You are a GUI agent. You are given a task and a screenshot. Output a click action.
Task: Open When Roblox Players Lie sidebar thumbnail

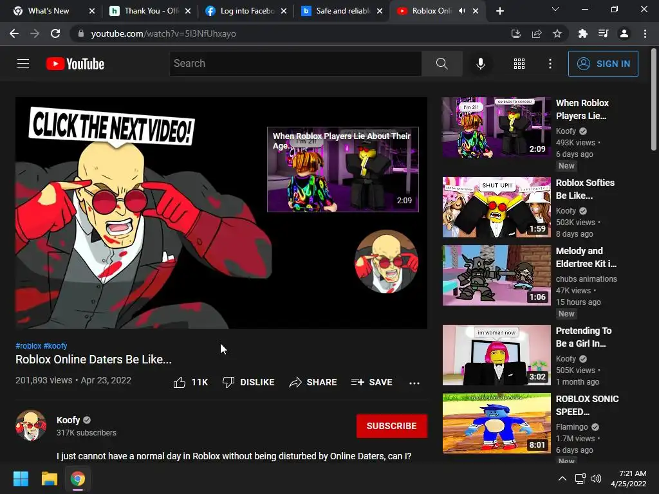tap(496, 127)
